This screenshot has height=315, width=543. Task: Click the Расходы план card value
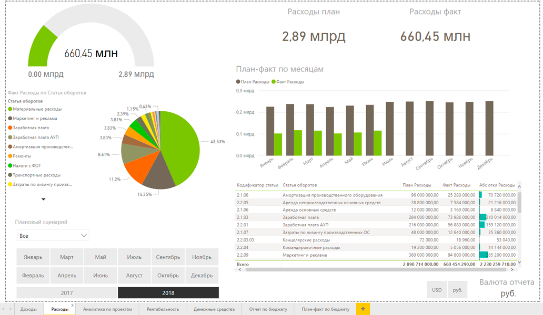click(314, 37)
